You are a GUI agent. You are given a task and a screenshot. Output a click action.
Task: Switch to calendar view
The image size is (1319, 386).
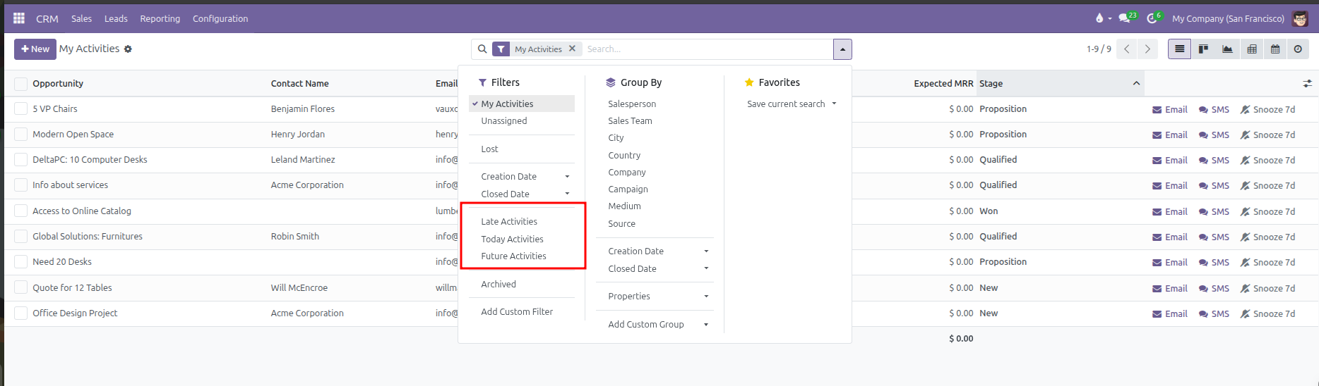[x=1275, y=49]
